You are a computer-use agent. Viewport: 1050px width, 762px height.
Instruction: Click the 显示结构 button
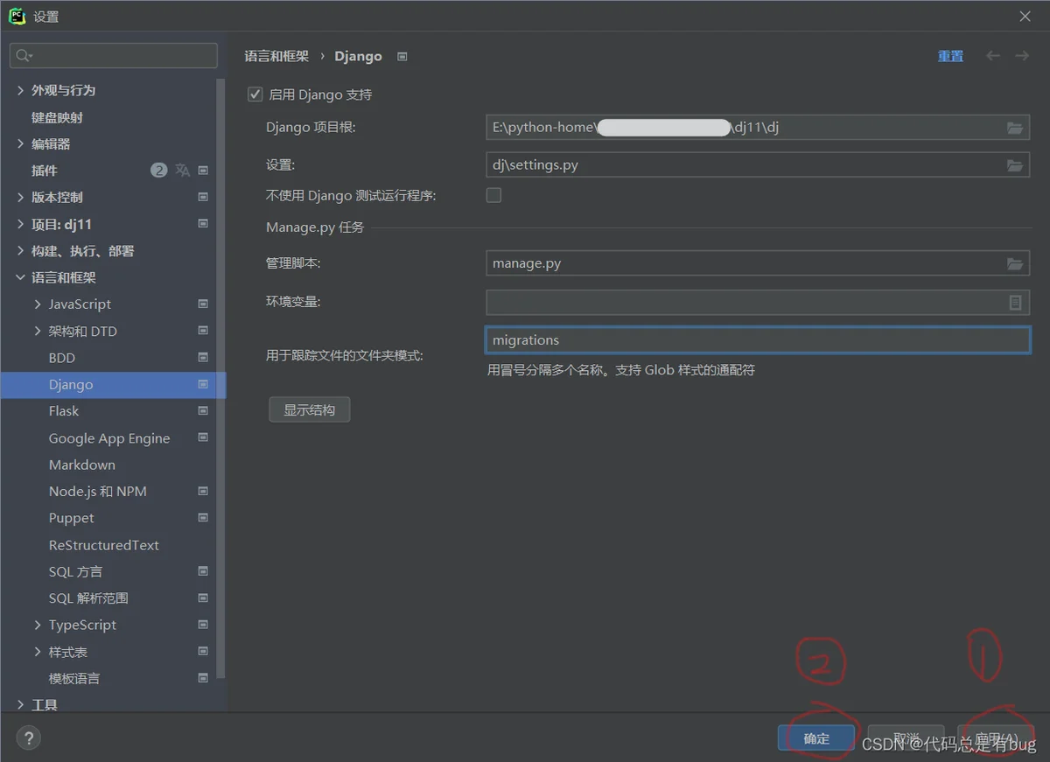click(310, 409)
